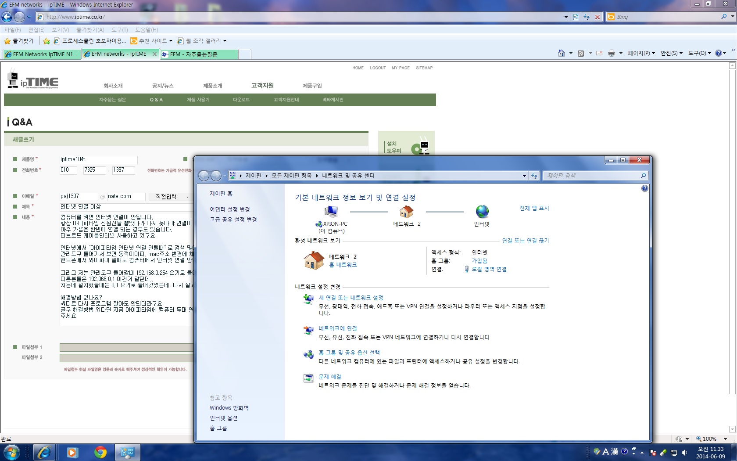737x461 pixels.
Task: Click the RSS feeds icon in IE command bar
Action: tap(581, 53)
